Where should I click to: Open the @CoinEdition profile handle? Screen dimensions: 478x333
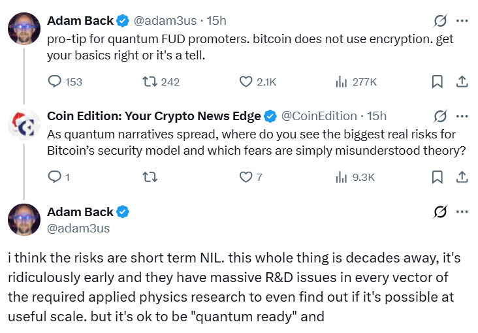click(x=319, y=116)
